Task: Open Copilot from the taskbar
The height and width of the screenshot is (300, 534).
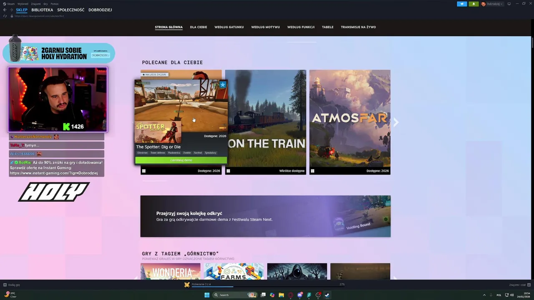Action: [272, 295]
